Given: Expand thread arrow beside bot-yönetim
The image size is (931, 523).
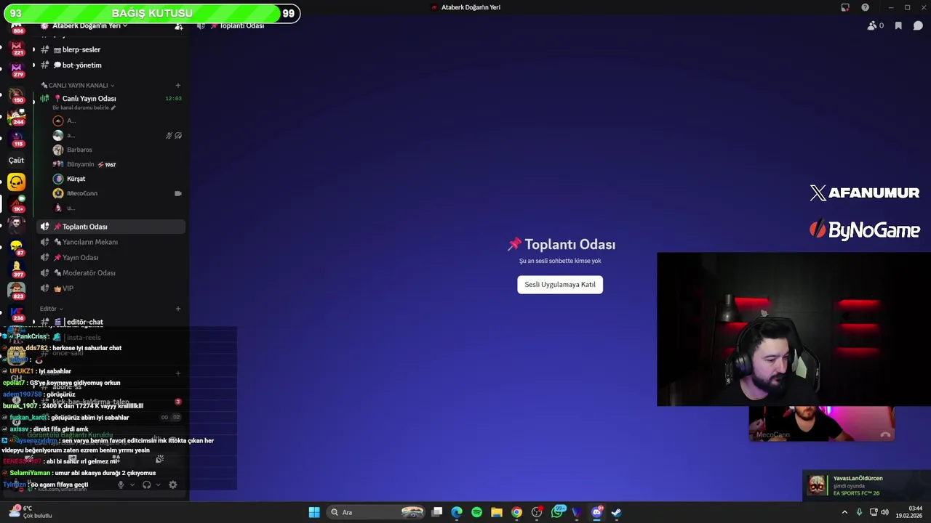Looking at the screenshot, I should [33, 65].
